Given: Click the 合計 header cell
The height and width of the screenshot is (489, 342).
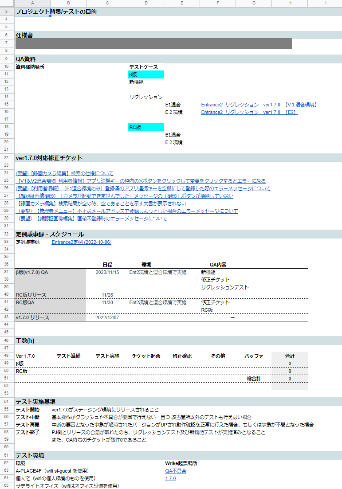Looking at the screenshot, I should (x=290, y=356).
